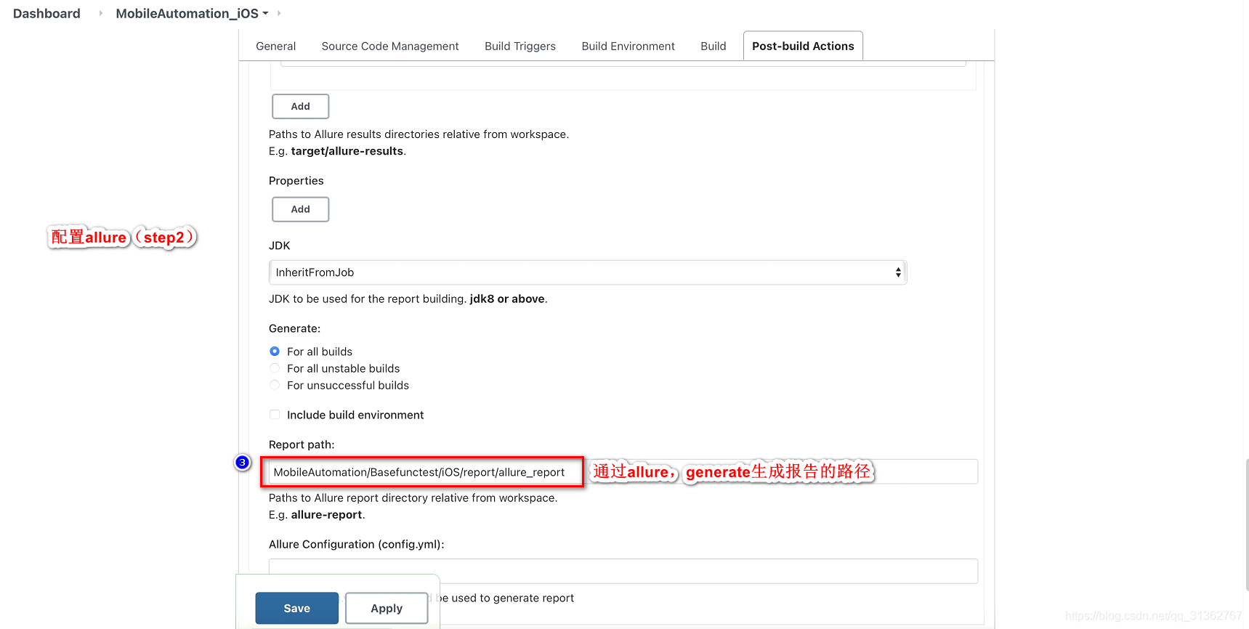Open the JDK InheritFromJob dropdown
The height and width of the screenshot is (629, 1249).
[x=588, y=272]
